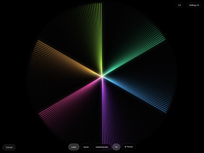Pause the animation

129,147
